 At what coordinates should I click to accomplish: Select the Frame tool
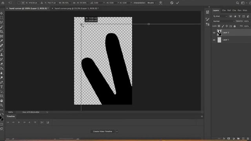click(2, 36)
